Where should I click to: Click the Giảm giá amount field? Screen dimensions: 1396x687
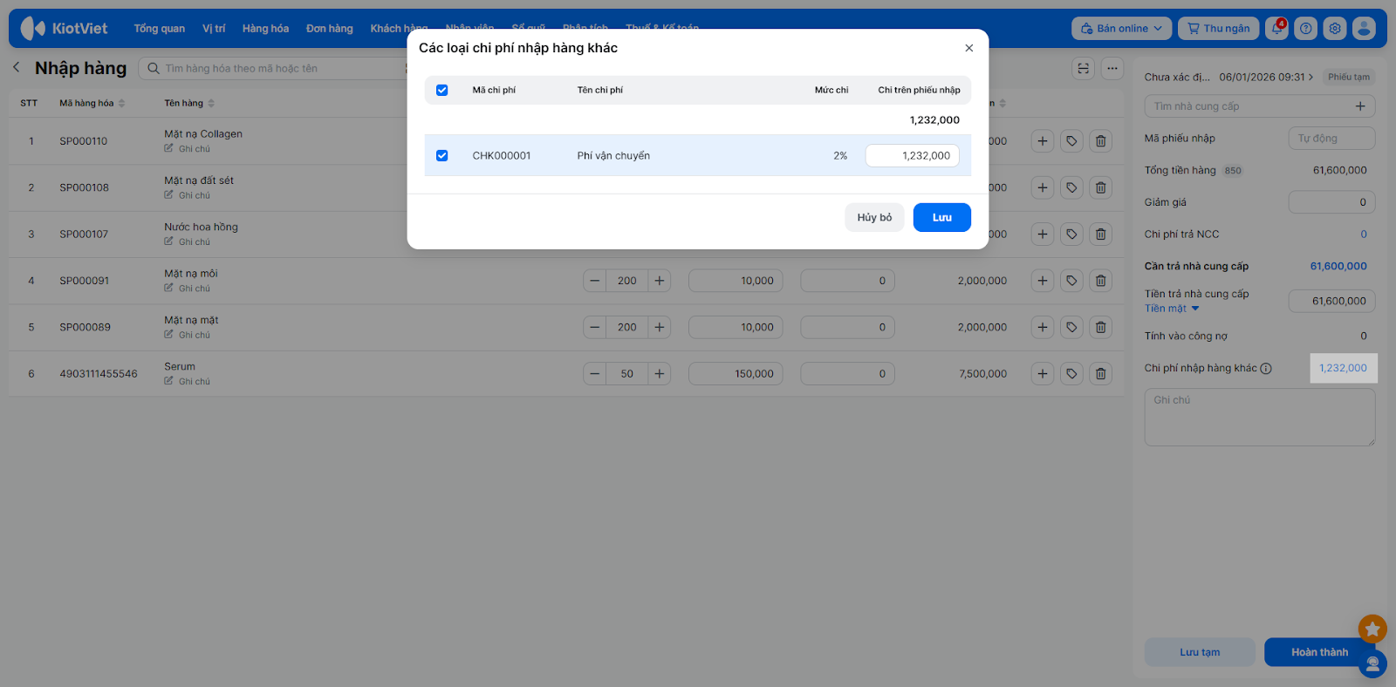(1331, 202)
